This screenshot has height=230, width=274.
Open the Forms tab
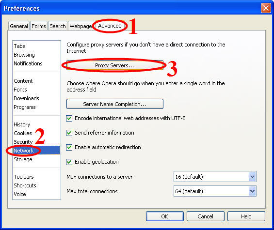(x=39, y=26)
